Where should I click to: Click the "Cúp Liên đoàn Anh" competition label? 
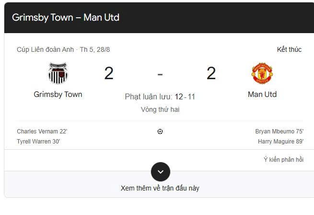pyautogui.click(x=46, y=49)
